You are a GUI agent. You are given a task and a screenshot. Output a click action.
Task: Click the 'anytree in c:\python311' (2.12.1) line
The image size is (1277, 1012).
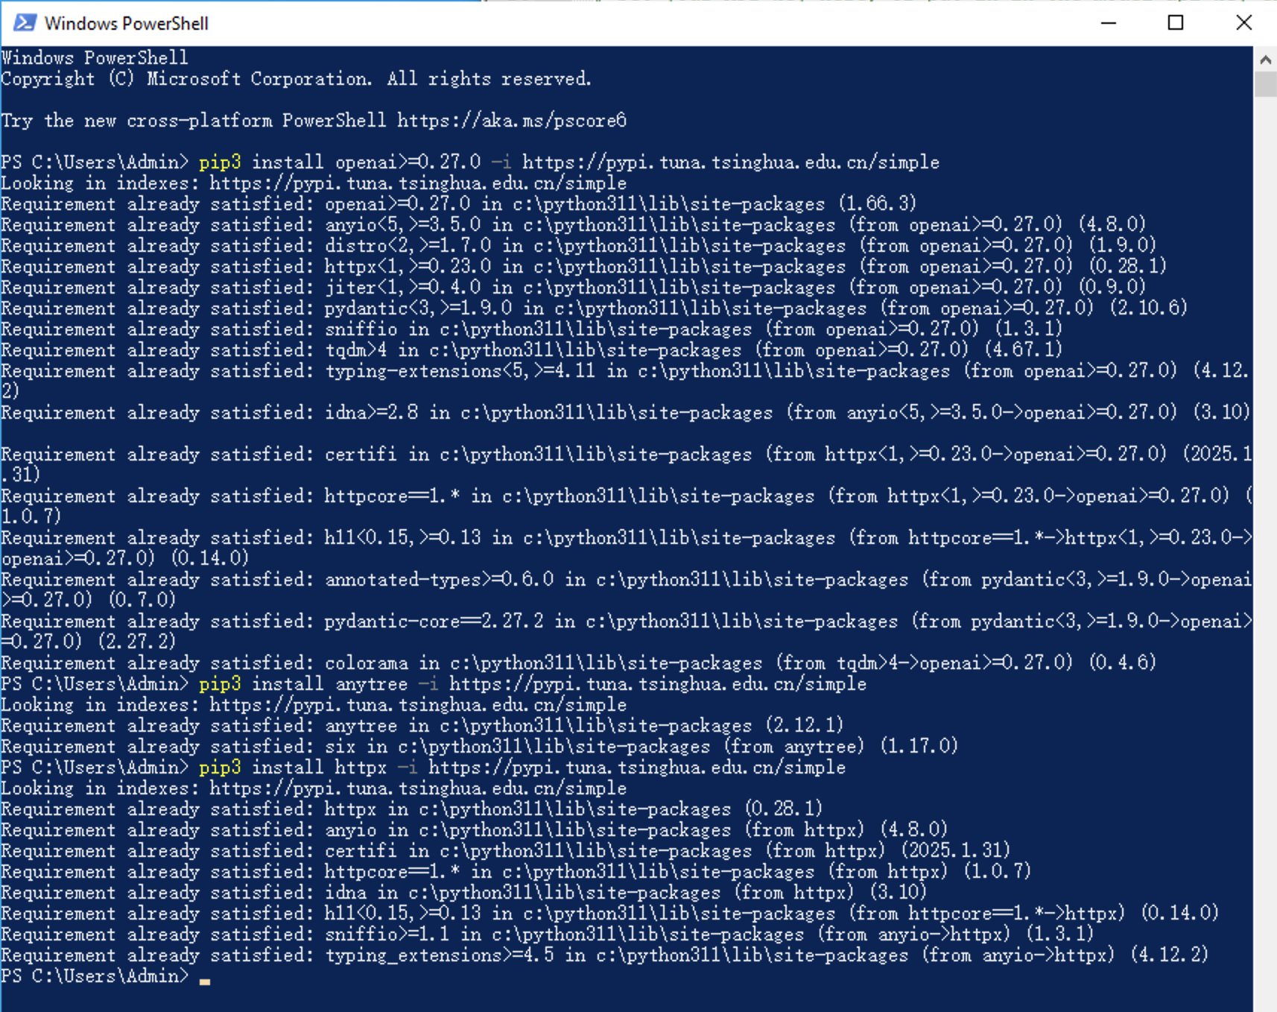click(422, 726)
